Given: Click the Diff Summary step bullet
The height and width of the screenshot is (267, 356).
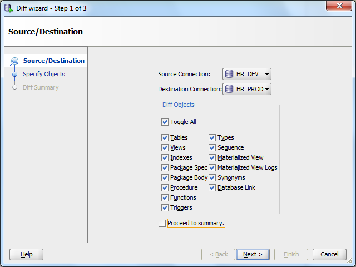Looking at the screenshot, I should 15,87.
